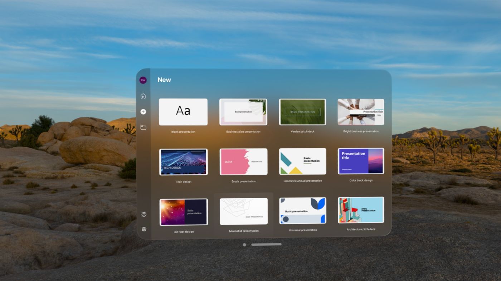501x281 pixels.
Task: Select the Minimalist presentation template
Action: 243,211
